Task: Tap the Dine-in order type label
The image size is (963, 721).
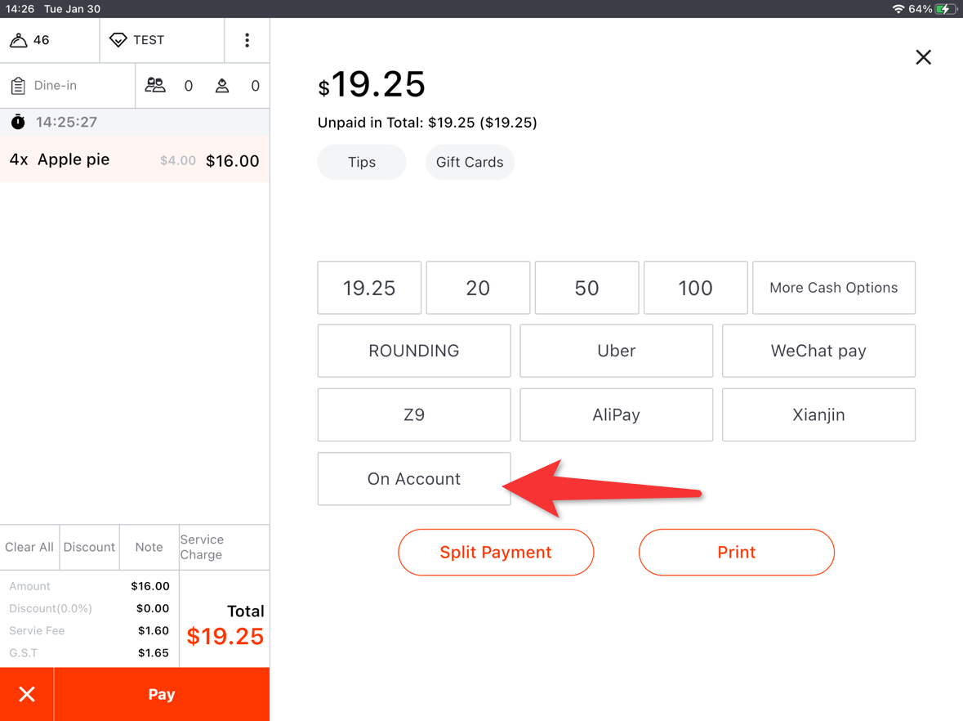Action: [56, 86]
